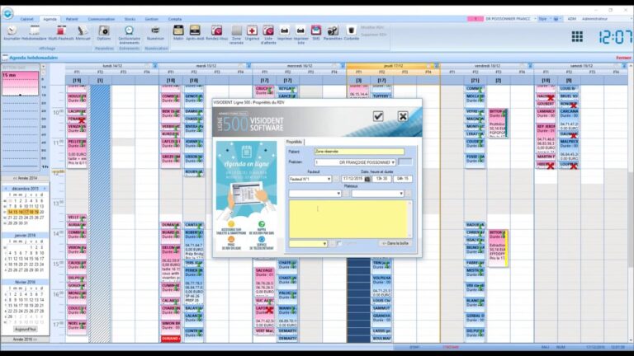Open agenda Options icon
This screenshot has height=356, width=634.
click(104, 32)
